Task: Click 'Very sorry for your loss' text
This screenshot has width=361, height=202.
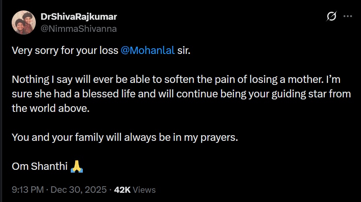Action: tap(65, 51)
